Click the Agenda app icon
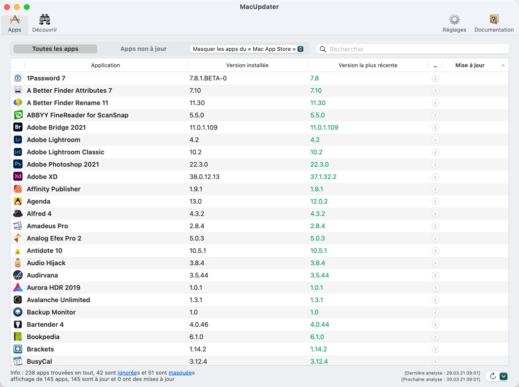This screenshot has height=387, width=519. pos(18,201)
